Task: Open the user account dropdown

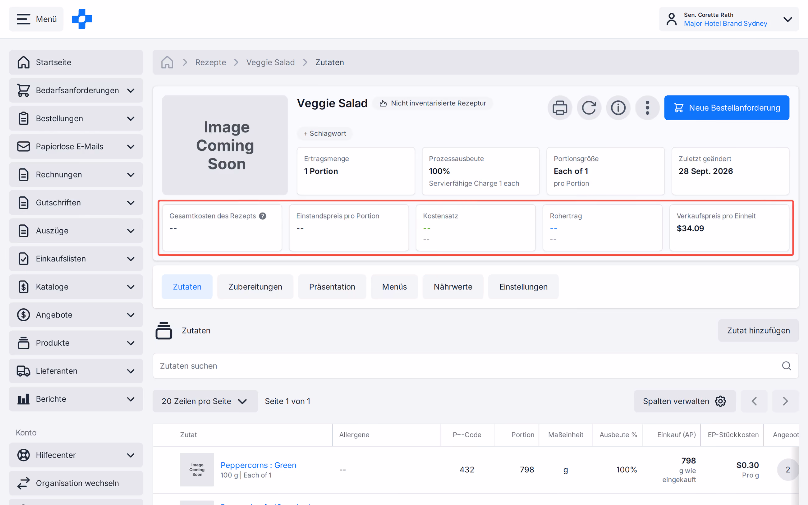Action: pyautogui.click(x=729, y=19)
